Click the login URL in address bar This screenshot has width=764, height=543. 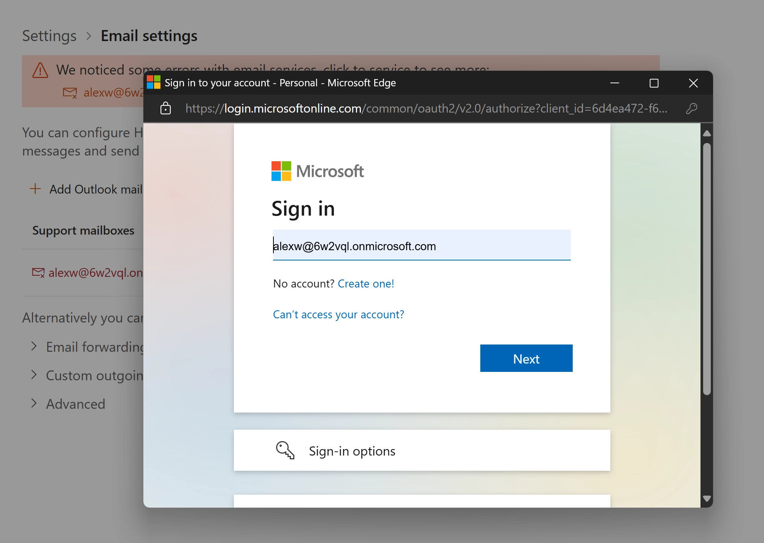click(426, 109)
